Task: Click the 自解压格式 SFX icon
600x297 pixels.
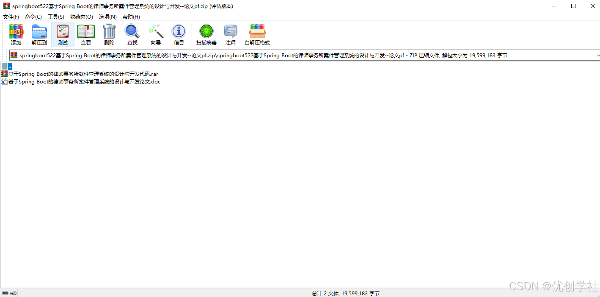Action: pos(257,34)
